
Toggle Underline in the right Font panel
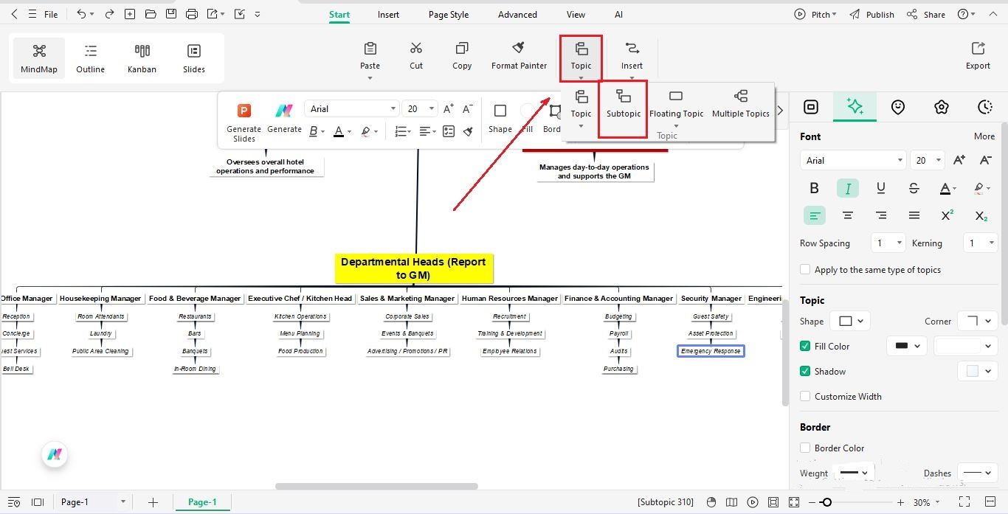880,188
